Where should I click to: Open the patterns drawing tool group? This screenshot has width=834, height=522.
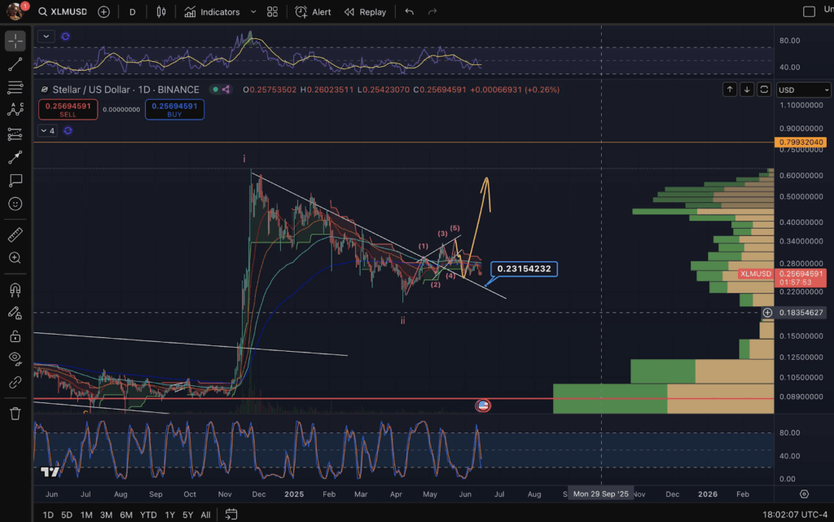pyautogui.click(x=15, y=110)
